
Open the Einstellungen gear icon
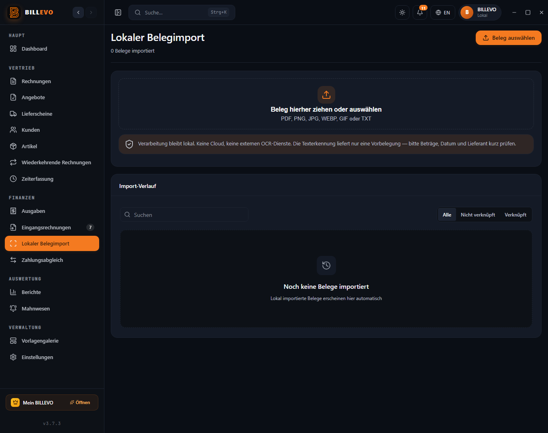pos(13,357)
